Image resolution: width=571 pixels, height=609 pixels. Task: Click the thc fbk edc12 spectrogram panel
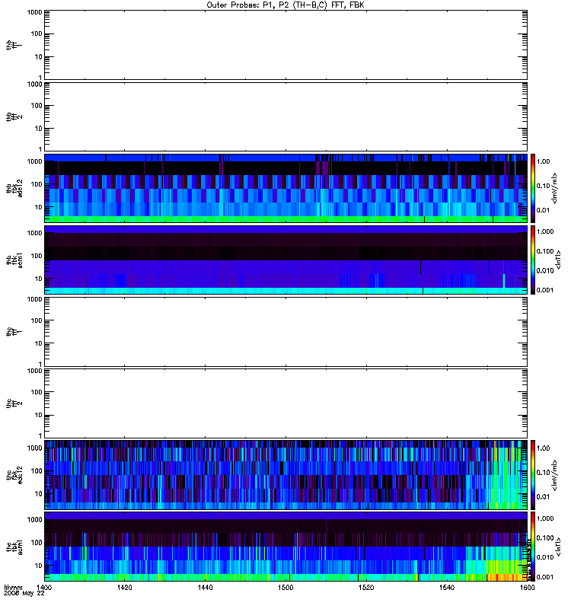285,475
